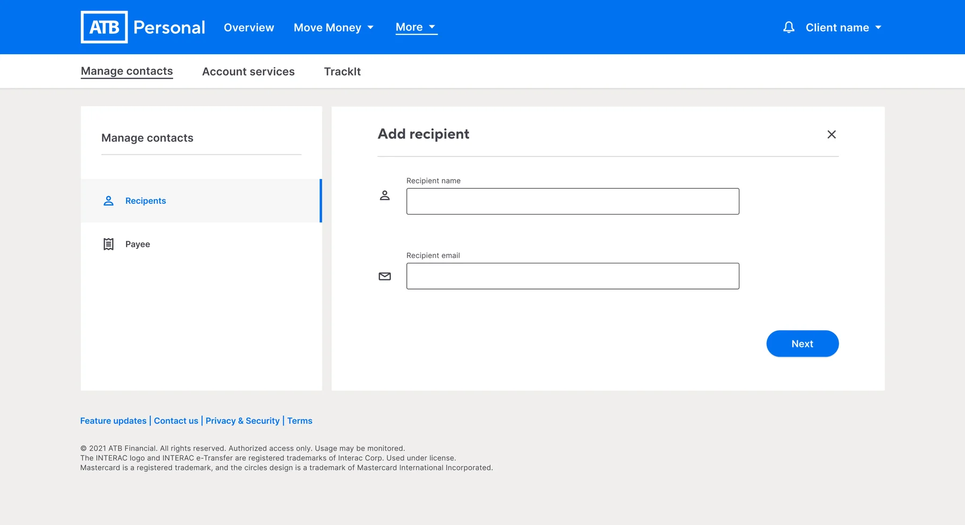Select Recipents in the sidebar
Viewport: 965px width, 525px height.
(x=201, y=201)
